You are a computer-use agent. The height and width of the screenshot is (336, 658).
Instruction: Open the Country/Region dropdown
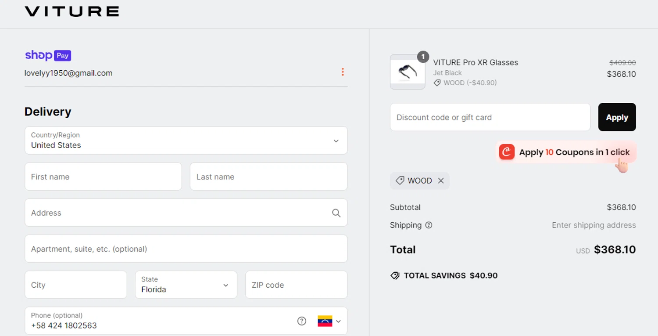coord(186,141)
